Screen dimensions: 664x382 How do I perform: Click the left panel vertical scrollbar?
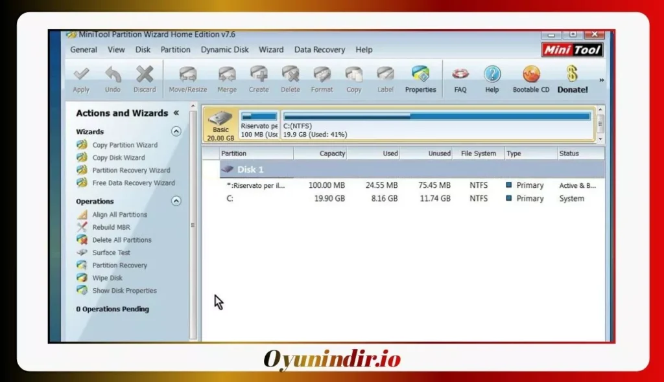click(x=193, y=225)
